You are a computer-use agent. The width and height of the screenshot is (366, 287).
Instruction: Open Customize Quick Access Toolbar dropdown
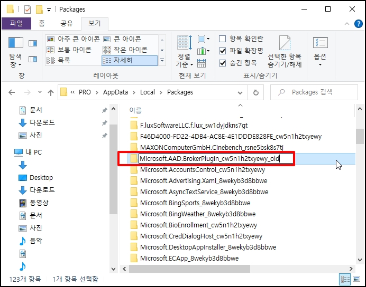click(x=49, y=10)
